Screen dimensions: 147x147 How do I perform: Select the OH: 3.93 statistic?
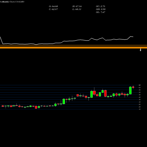point(101,9)
